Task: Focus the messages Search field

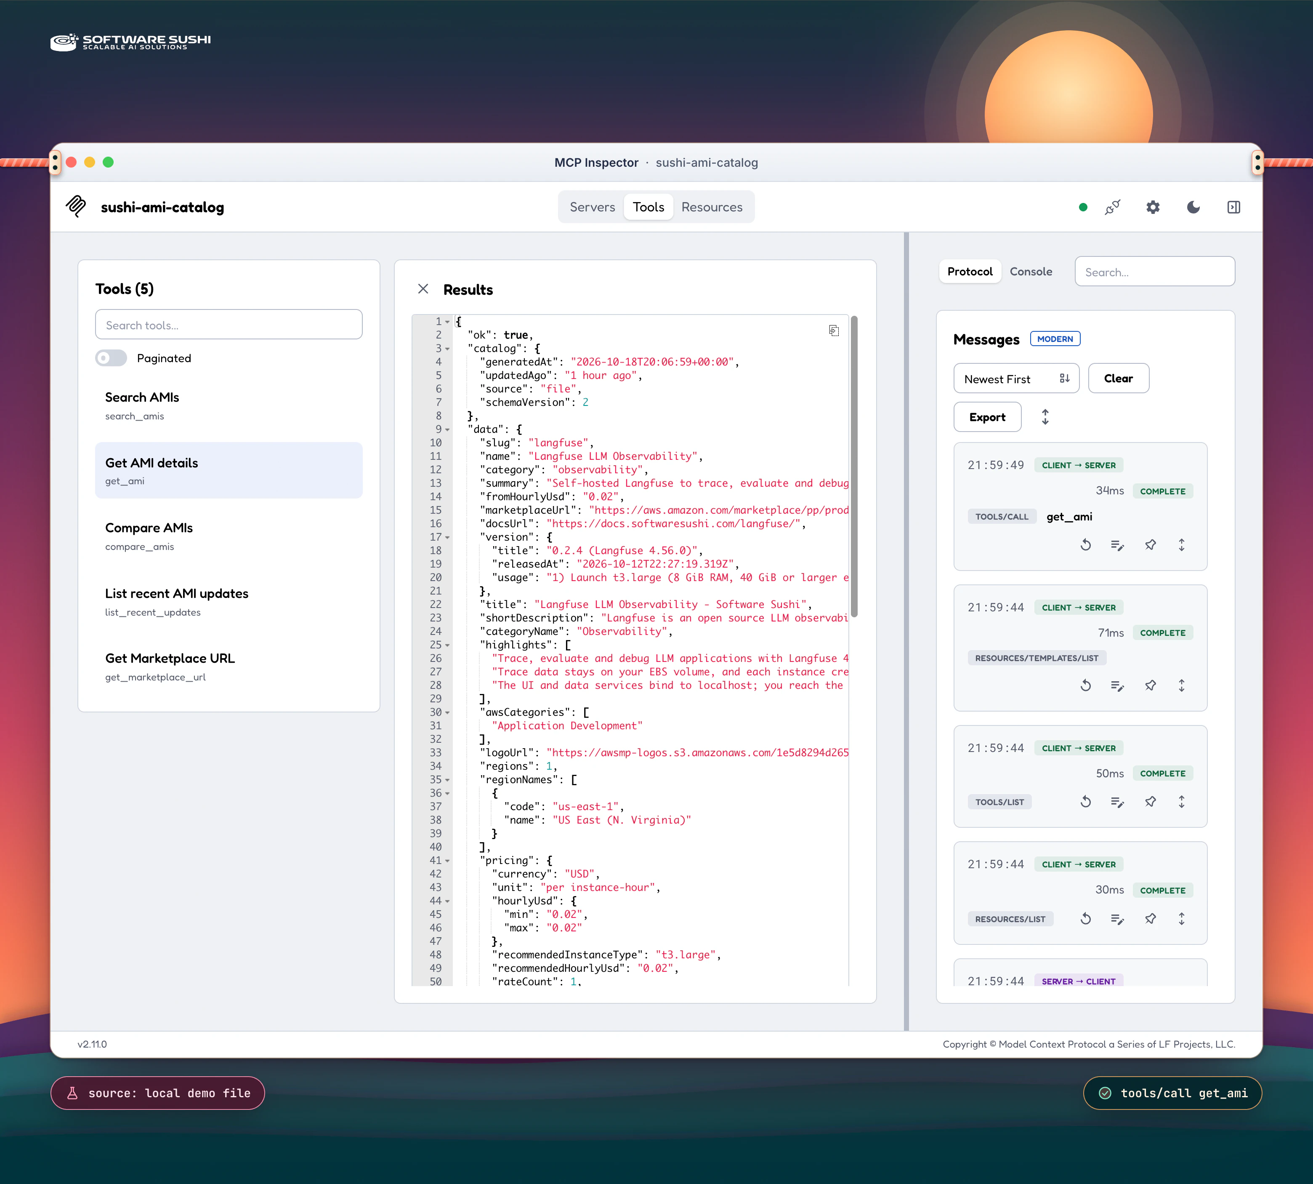Action: (1154, 272)
